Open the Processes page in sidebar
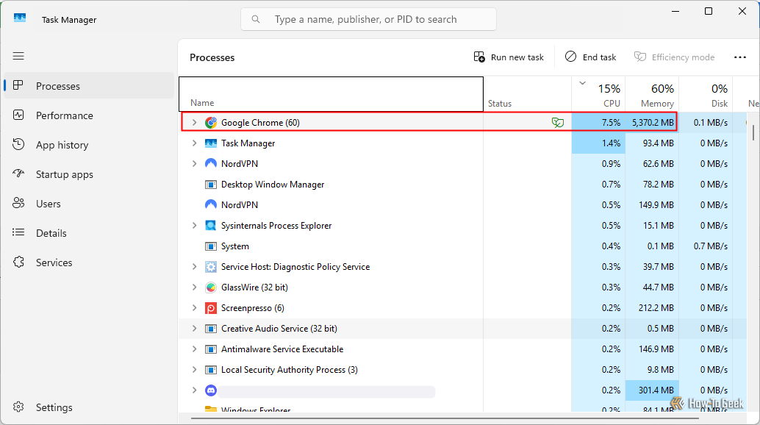The width and height of the screenshot is (760, 425). [89, 86]
